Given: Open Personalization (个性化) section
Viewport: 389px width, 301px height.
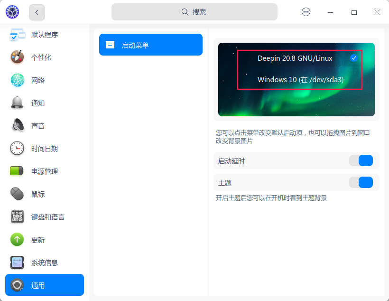Looking at the screenshot, I should (x=41, y=57).
